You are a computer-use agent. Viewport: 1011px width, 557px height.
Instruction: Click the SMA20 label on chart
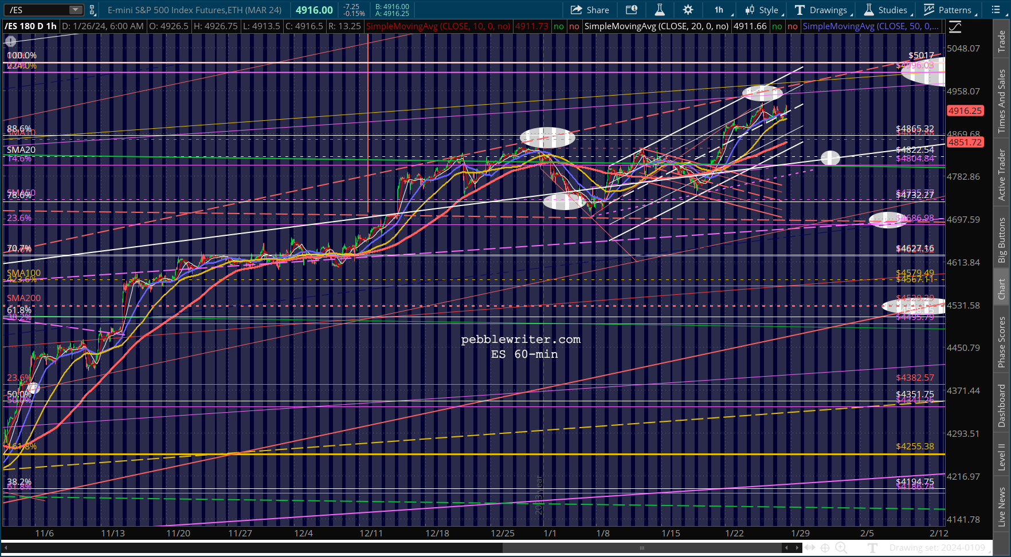click(21, 150)
